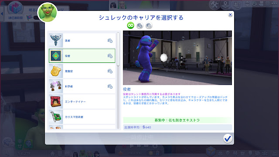Click the career list scrollbar thumb

(118, 49)
